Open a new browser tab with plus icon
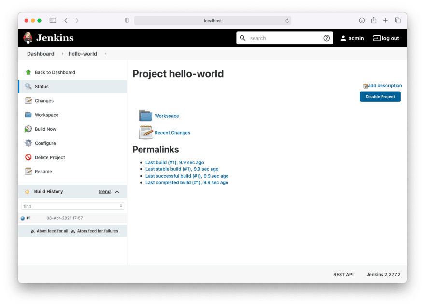Image resolution: width=425 pixels, height=307 pixels. coord(385,20)
